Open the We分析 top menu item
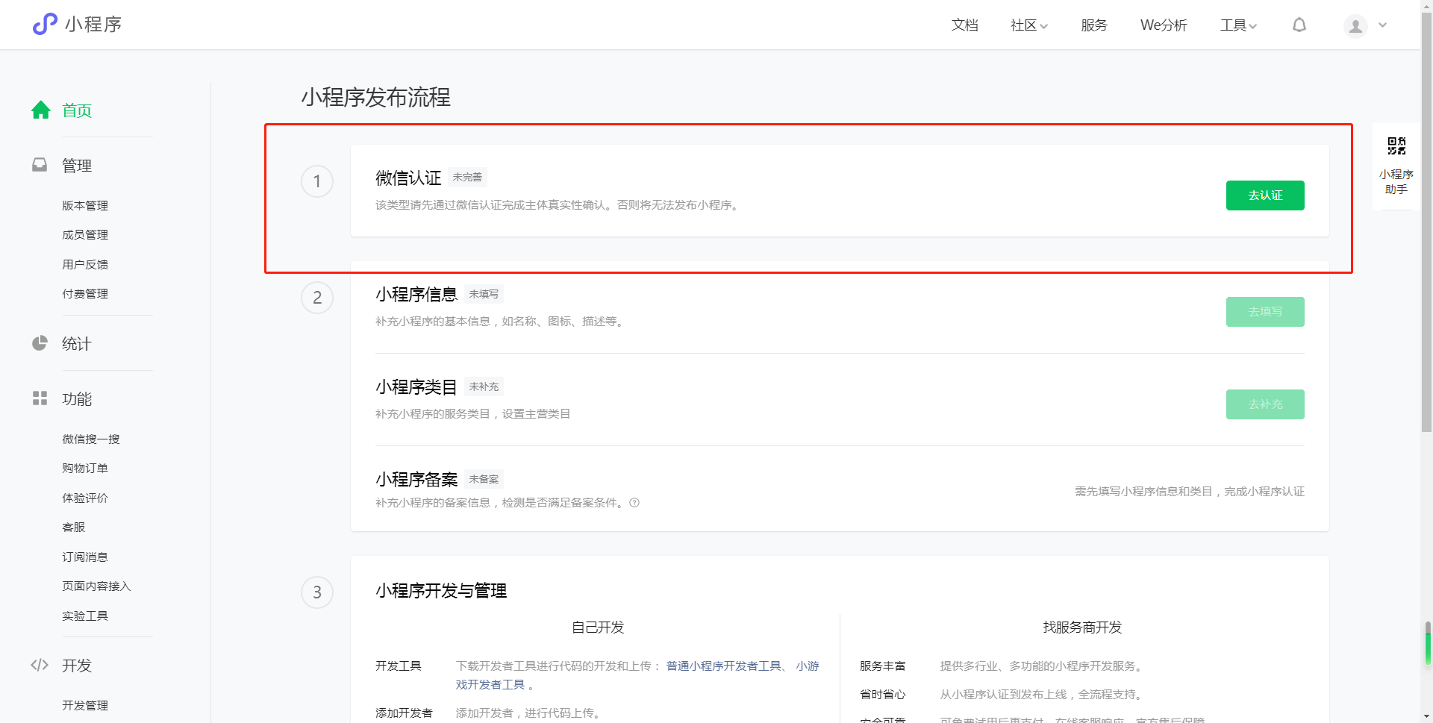Viewport: 1433px width, 723px height. [x=1163, y=25]
